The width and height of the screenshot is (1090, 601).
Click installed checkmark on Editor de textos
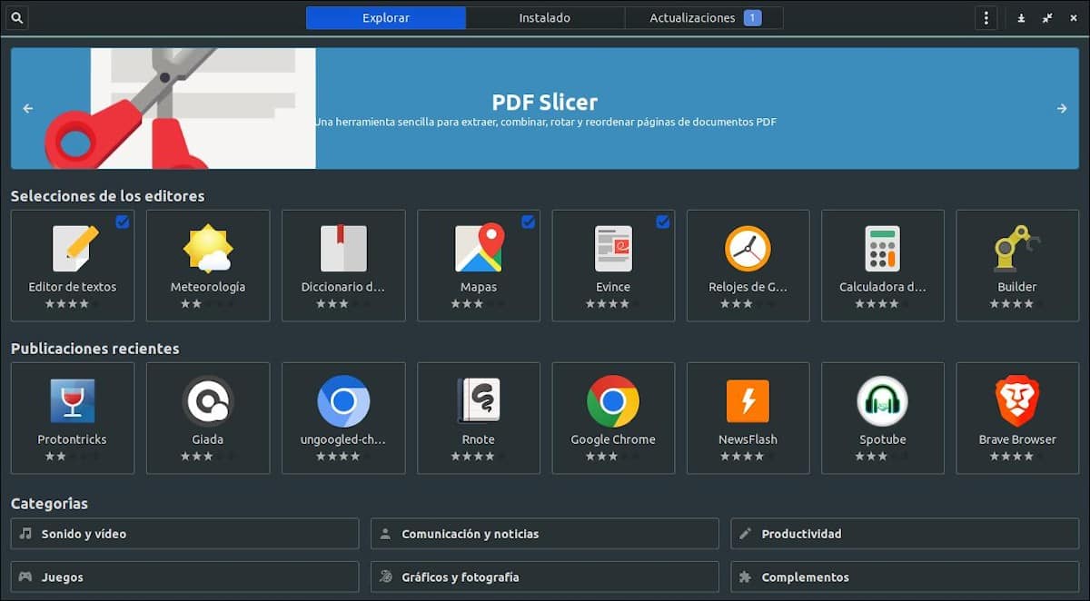123,222
